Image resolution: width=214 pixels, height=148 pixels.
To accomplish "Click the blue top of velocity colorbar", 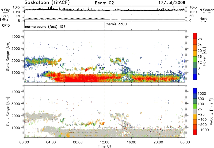I will tap(195, 91).
